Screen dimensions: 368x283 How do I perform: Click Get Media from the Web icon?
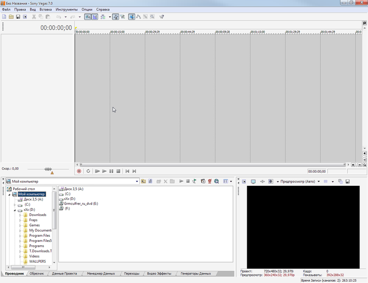pyautogui.click(x=217, y=182)
